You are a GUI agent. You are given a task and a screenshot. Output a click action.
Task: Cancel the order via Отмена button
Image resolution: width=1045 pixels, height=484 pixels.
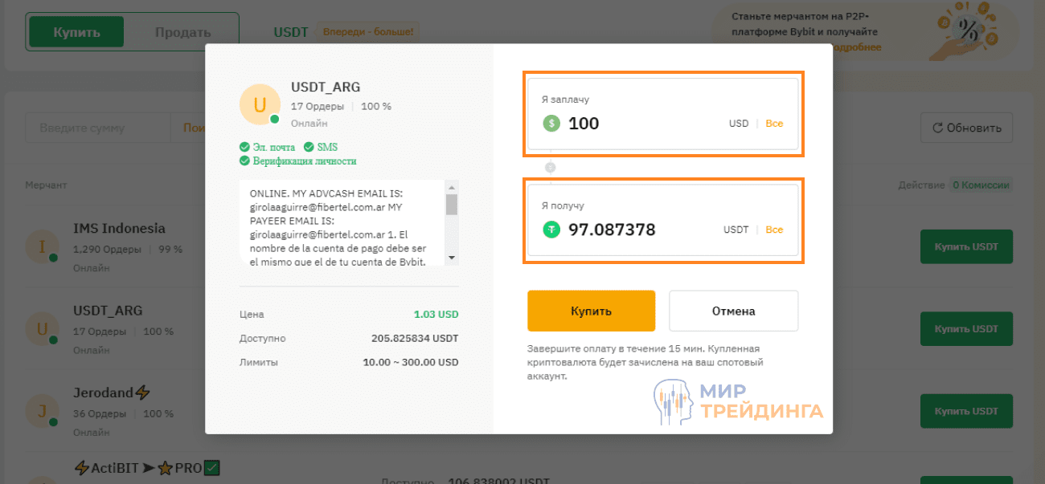733,311
